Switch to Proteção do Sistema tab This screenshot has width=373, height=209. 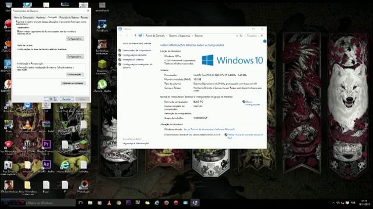point(69,17)
